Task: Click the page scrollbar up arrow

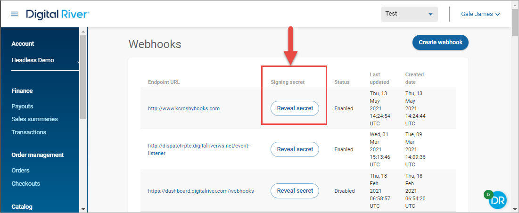Action: pyautogui.click(x=515, y=4)
